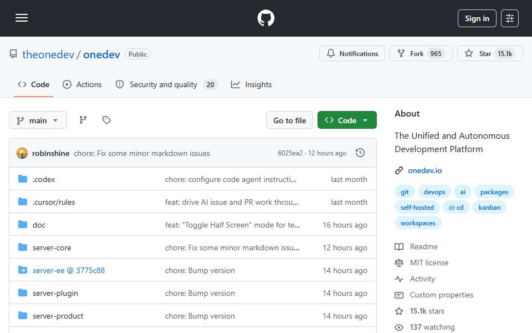Open submodule server-ee @ 3775c88

coord(69,270)
